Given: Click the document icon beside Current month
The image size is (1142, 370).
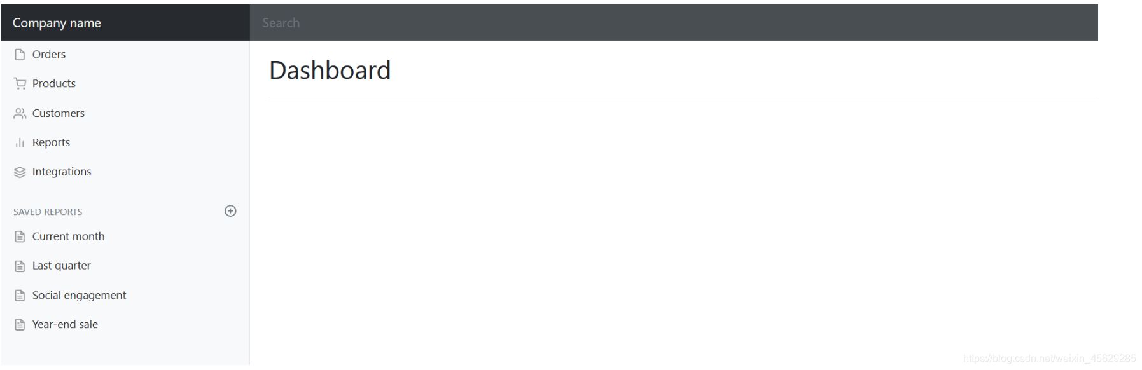Looking at the screenshot, I should tap(19, 236).
